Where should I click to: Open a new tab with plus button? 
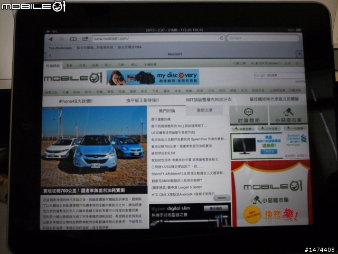299,54
